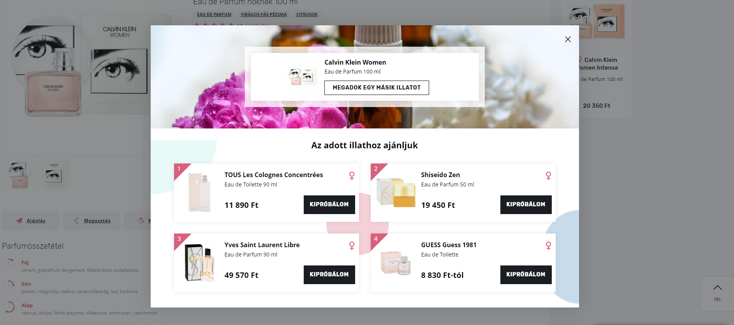View the Yves Saint Laurent Libre product image
The width and height of the screenshot is (734, 325).
[199, 263]
